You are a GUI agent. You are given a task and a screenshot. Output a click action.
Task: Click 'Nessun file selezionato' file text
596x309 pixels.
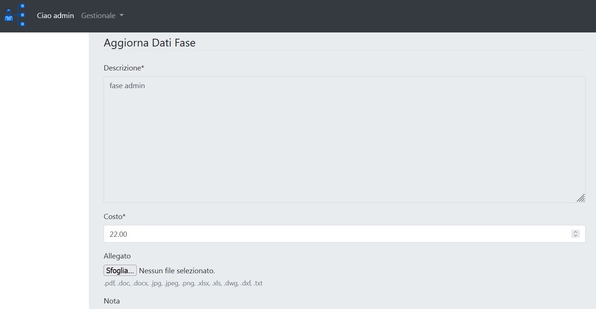[x=177, y=271]
